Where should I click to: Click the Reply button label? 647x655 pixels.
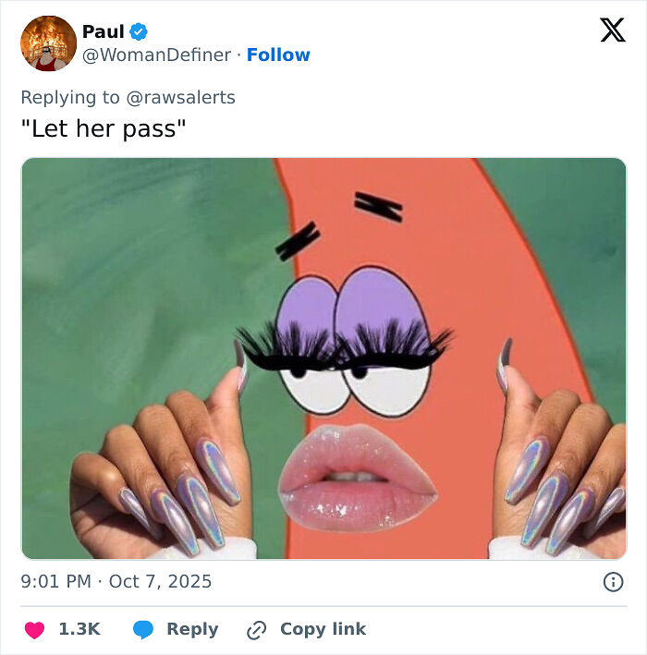(x=192, y=629)
